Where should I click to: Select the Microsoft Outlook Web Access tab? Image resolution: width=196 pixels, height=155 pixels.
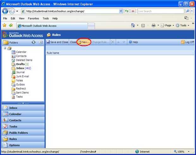point(52,26)
